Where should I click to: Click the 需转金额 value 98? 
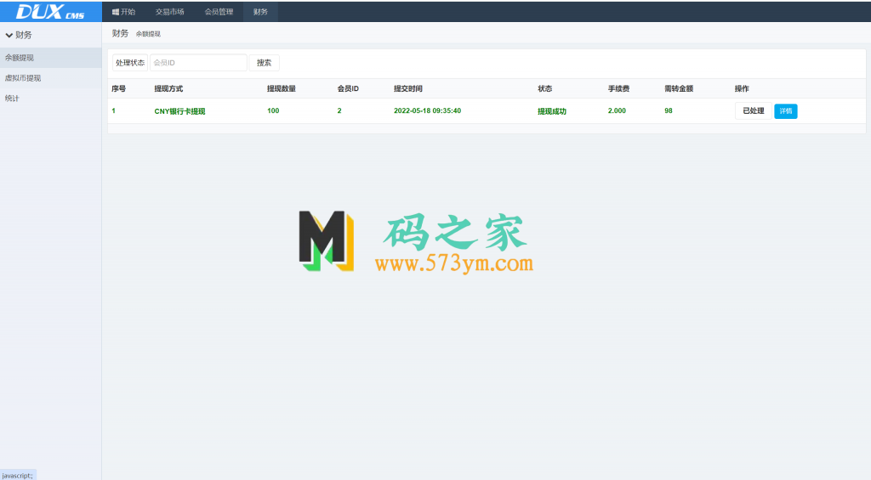[x=669, y=111]
